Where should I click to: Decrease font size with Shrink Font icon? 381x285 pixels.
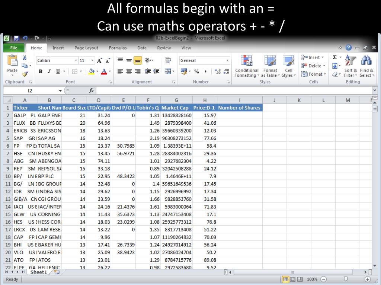(108, 60)
